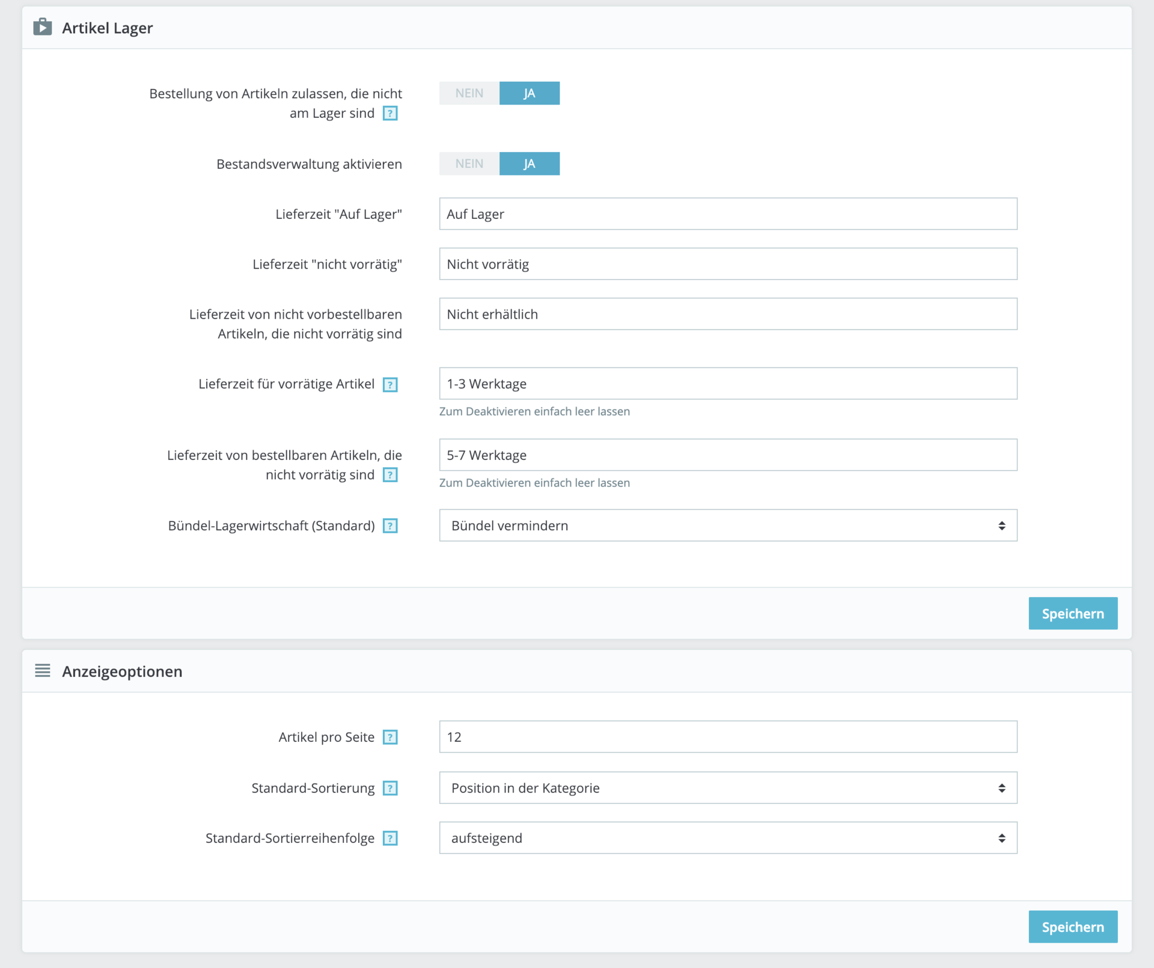Viewport: 1154px width, 968px height.
Task: Click help icon for bestellbare Artikel delivery time
Action: 390,475
